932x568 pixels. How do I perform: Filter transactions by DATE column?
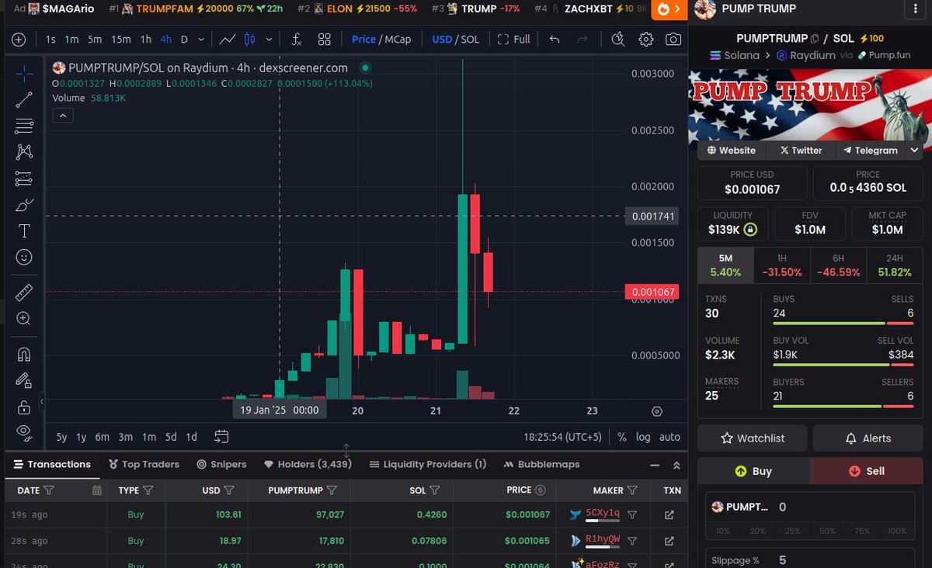click(49, 490)
